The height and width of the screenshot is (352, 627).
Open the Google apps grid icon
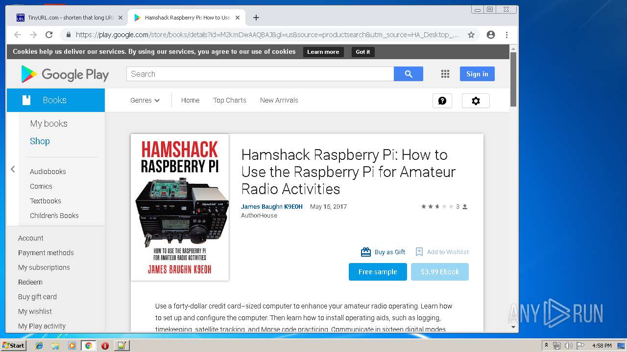tap(445, 74)
